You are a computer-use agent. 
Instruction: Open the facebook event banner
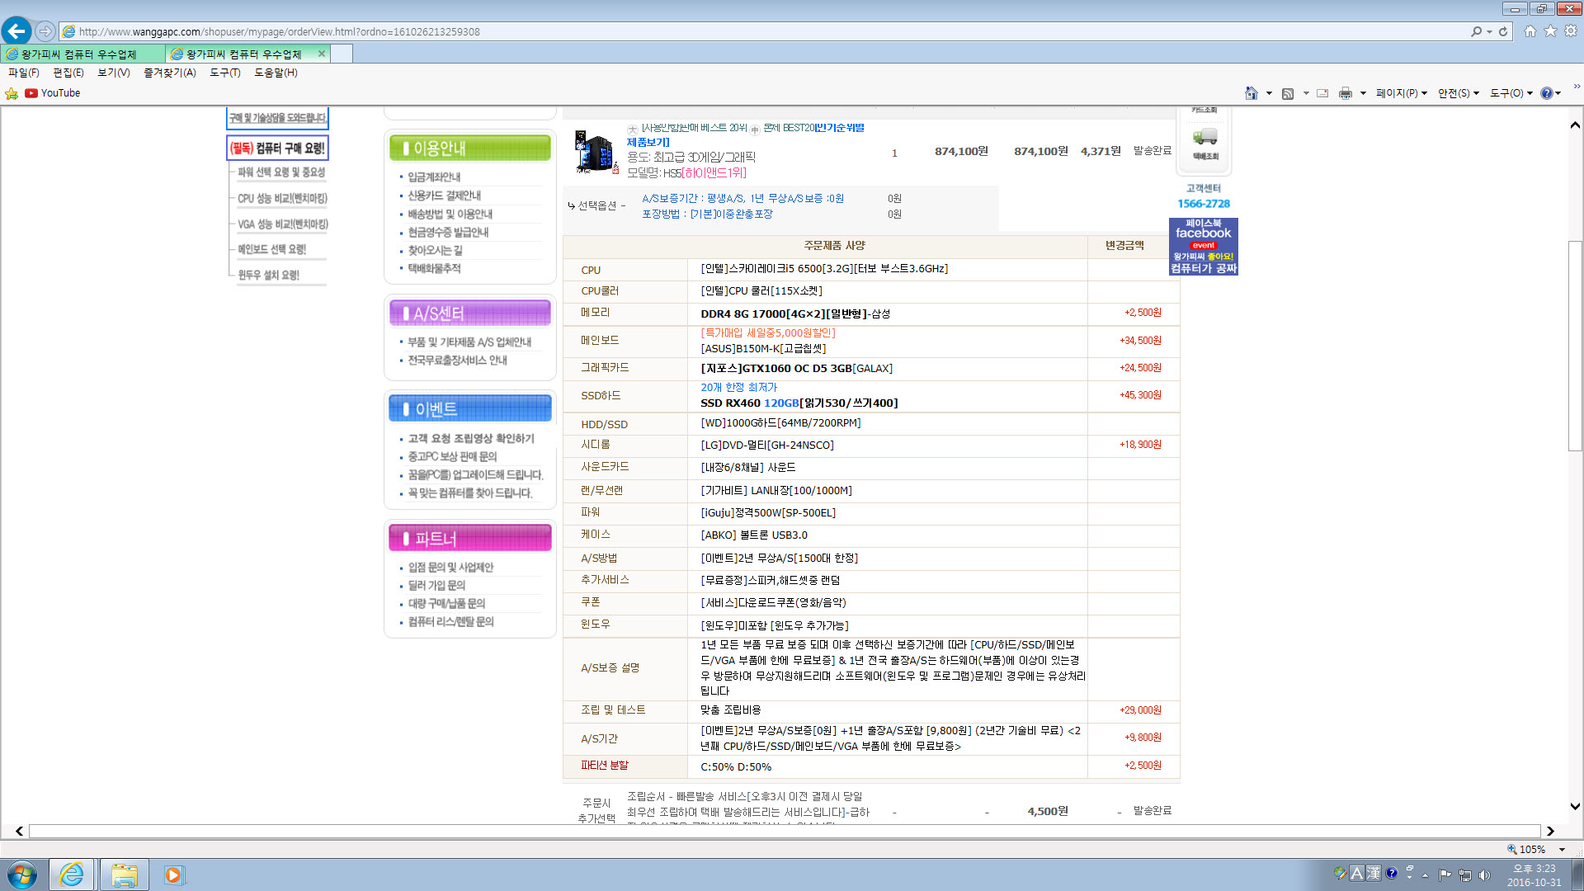pos(1204,246)
